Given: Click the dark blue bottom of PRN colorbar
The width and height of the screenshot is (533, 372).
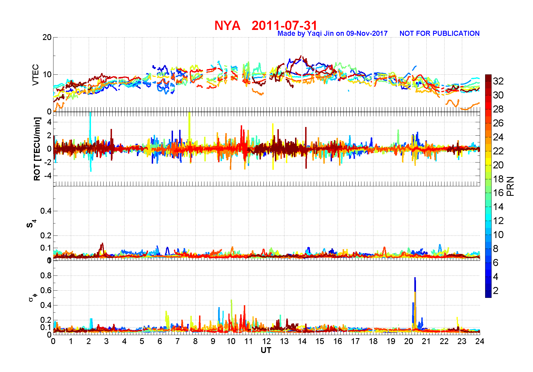Looking at the screenshot, I should pyautogui.click(x=488, y=294).
